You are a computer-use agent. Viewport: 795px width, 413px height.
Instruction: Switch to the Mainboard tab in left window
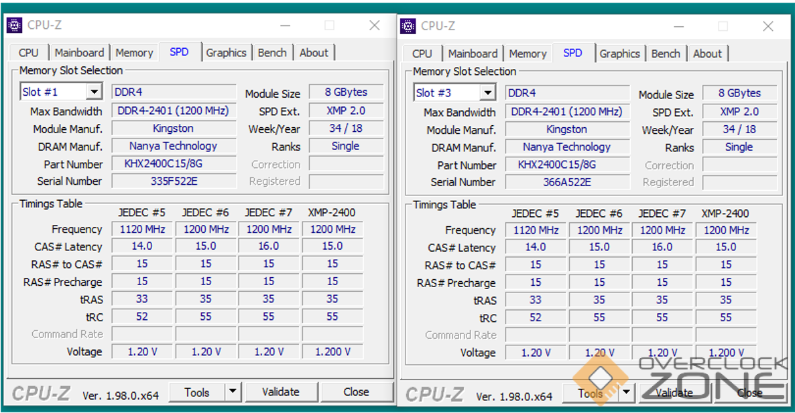(79, 53)
